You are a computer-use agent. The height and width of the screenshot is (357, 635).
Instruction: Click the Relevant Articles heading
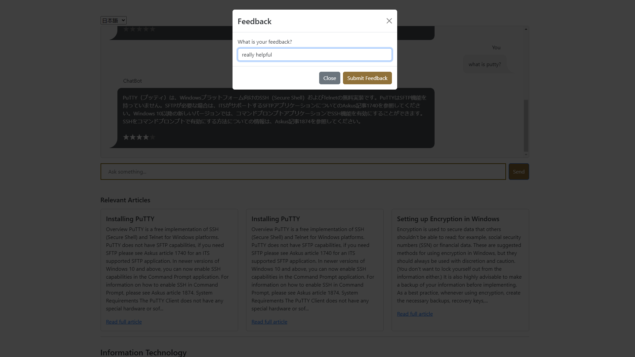click(x=125, y=200)
